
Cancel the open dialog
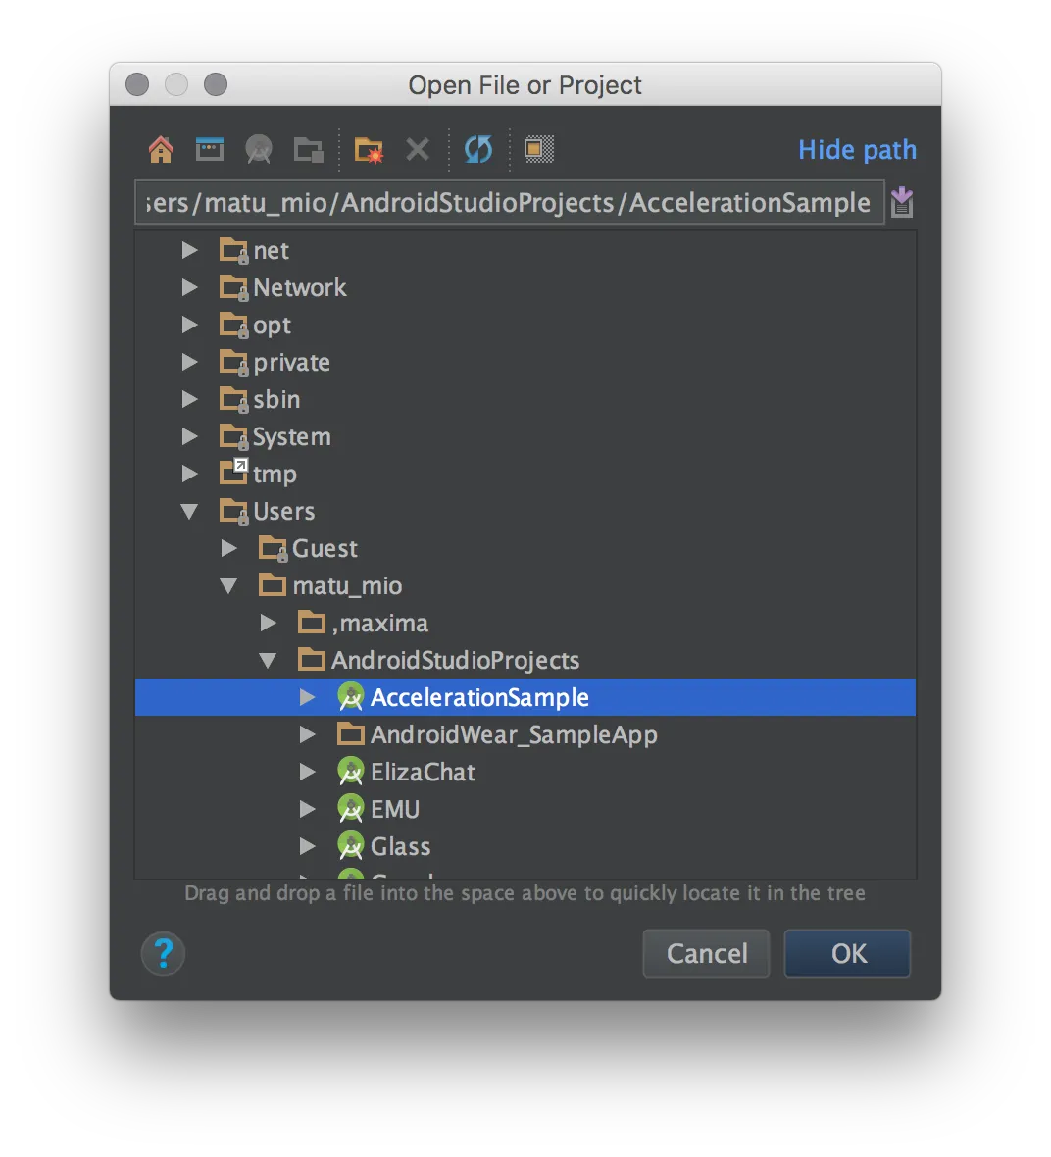[x=706, y=953]
